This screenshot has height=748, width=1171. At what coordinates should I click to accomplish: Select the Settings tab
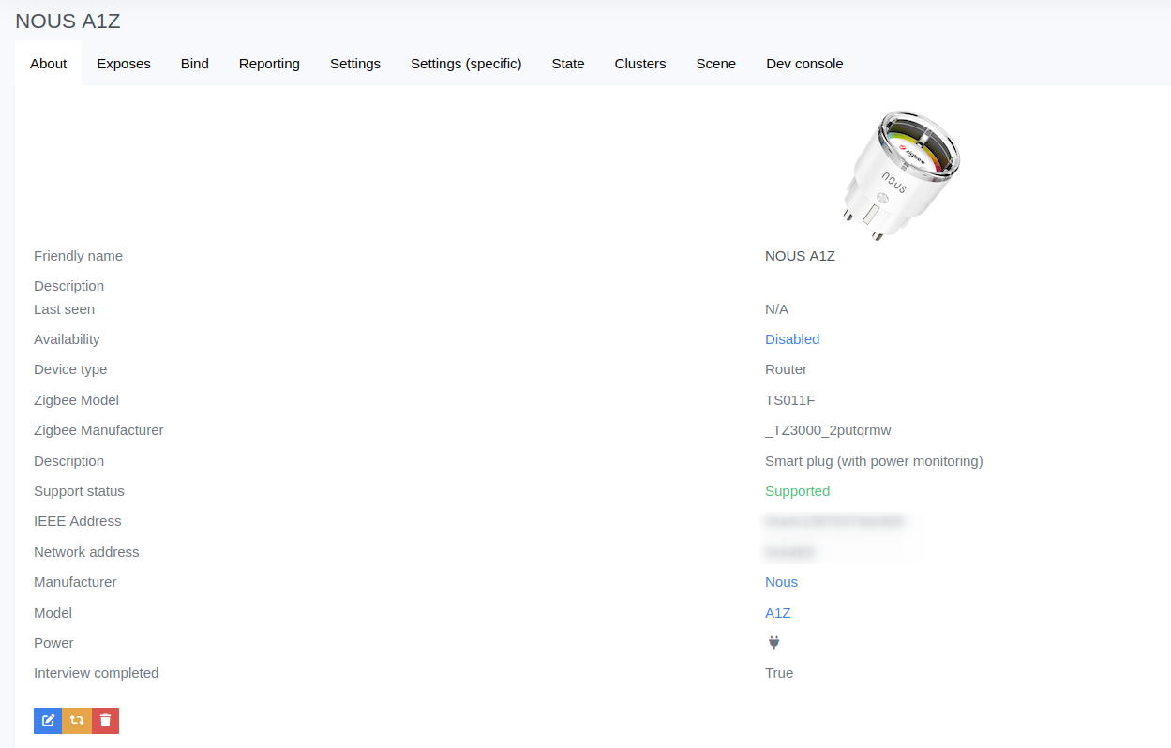(x=355, y=64)
